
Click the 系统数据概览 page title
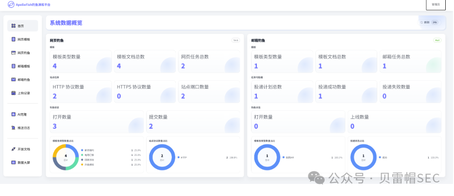(66, 23)
